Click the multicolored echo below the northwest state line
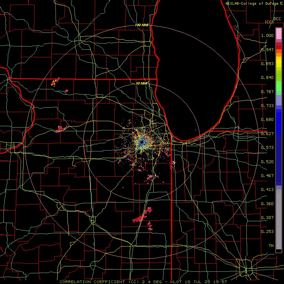Viewport: 284px width, 284px height. click(x=55, y=82)
